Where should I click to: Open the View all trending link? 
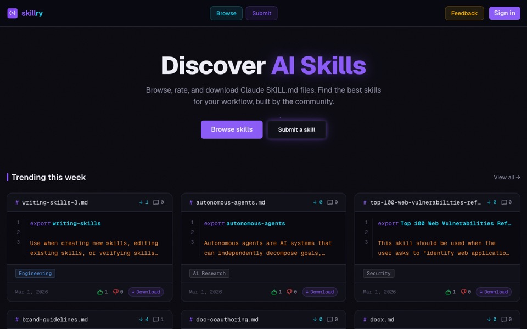pyautogui.click(x=507, y=177)
